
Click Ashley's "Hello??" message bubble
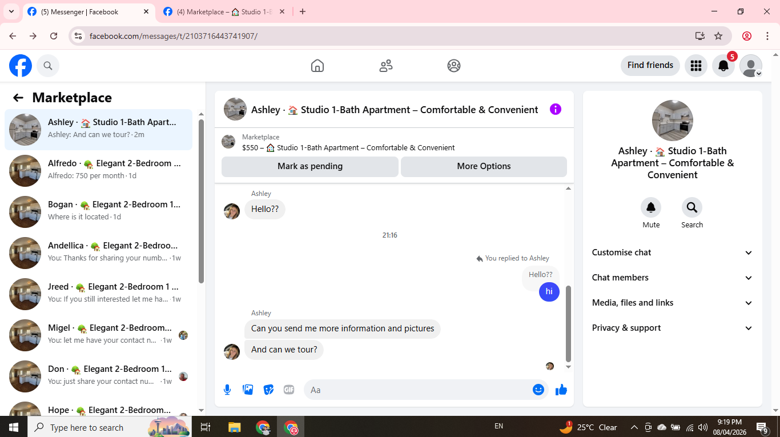coord(265,209)
